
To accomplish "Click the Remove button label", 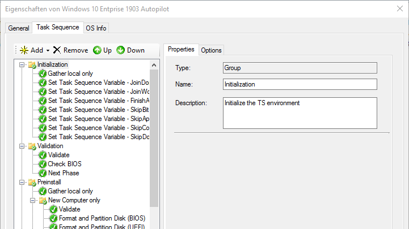I will point(75,50).
